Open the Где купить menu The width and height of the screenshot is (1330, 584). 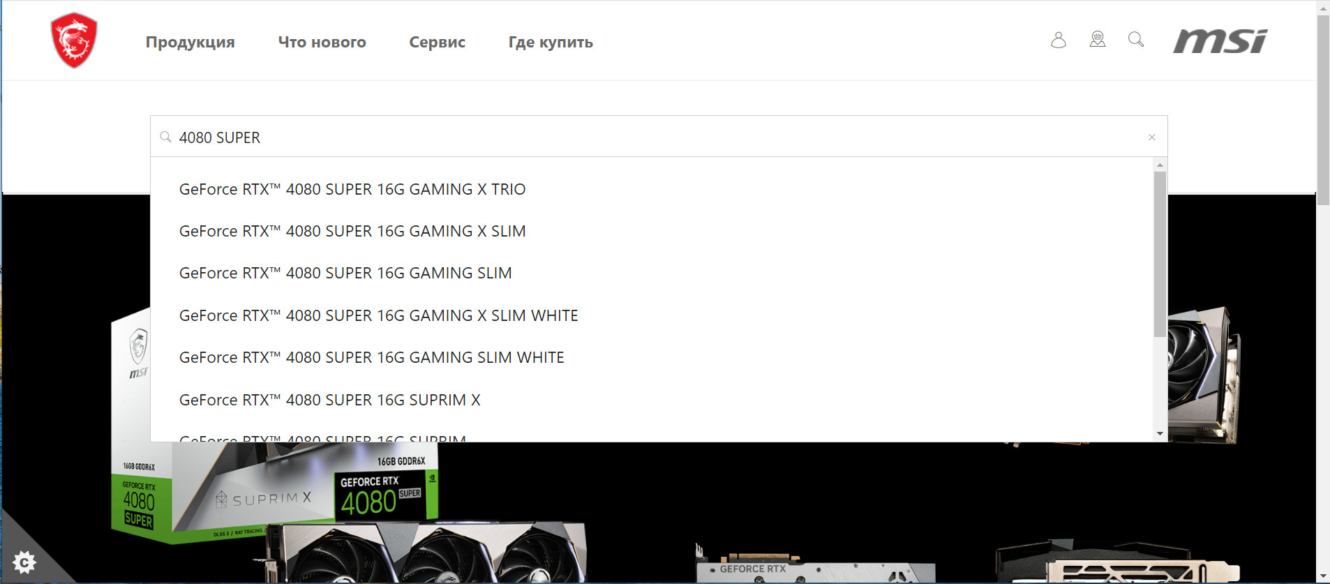point(551,42)
